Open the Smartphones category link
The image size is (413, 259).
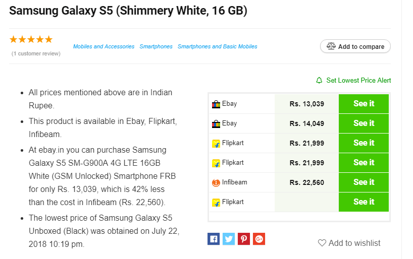pyautogui.click(x=156, y=46)
